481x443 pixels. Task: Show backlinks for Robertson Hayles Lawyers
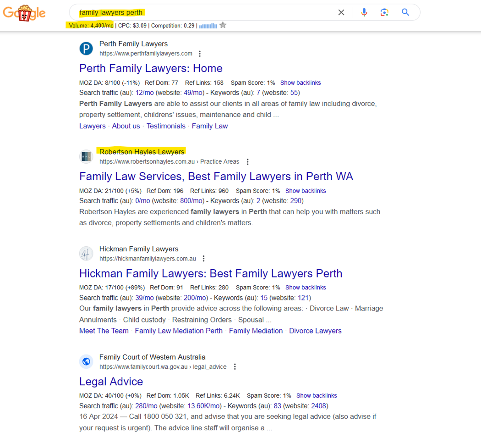[306, 191]
